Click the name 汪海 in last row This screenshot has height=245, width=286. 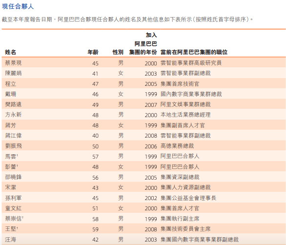10,239
